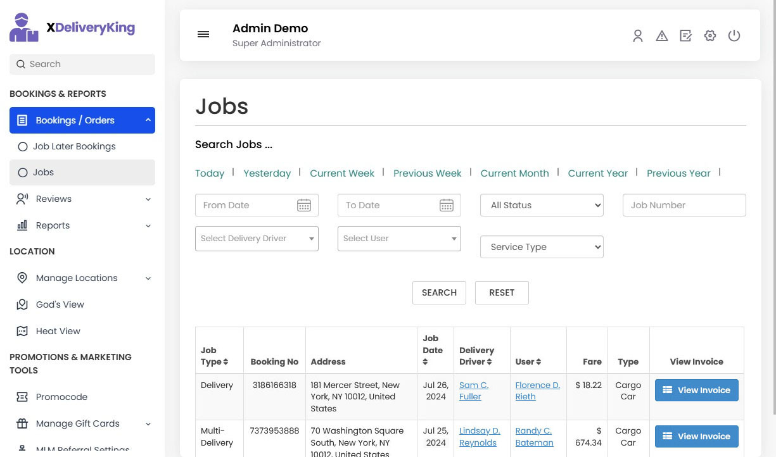Click the power logout icon
Image resolution: width=776 pixels, height=457 pixels.
[734, 36]
